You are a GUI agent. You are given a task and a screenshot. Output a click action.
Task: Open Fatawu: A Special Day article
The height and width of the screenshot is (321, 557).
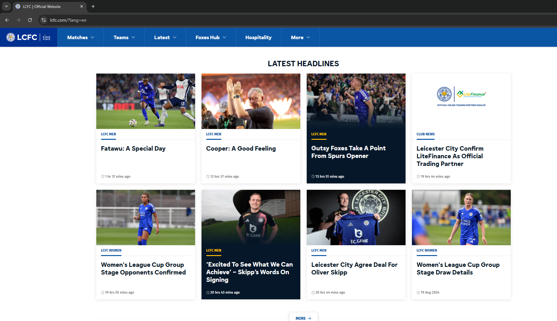[133, 149]
